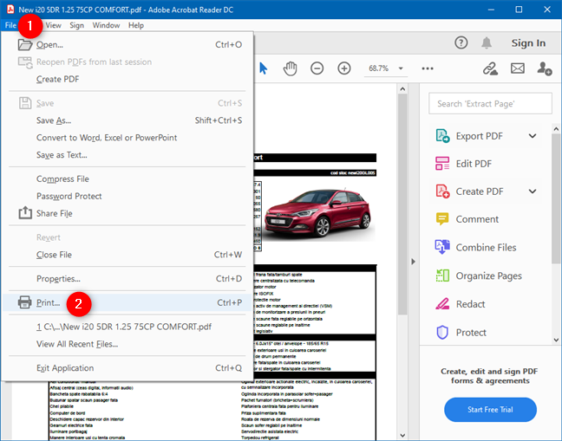
Task: Click the Search 'Extract Page' field
Action: click(491, 104)
